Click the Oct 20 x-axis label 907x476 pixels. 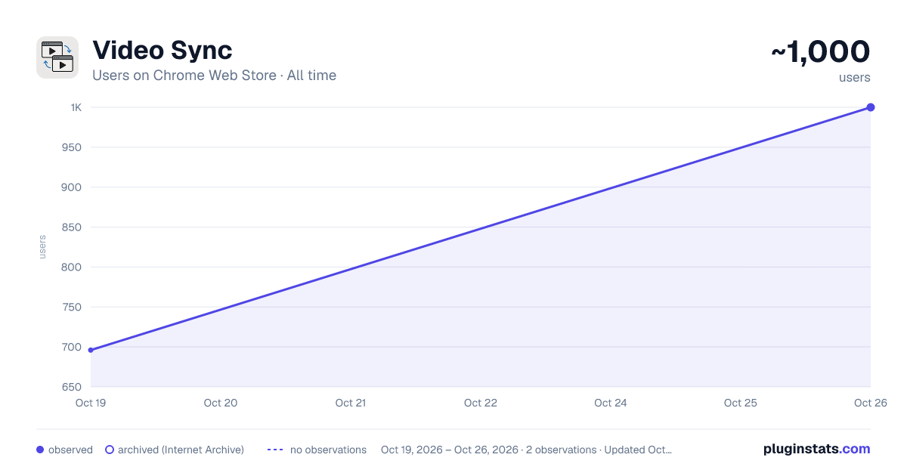[221, 403]
